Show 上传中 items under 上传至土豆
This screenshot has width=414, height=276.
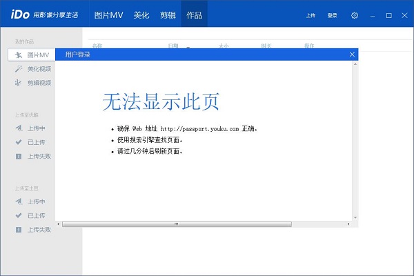[37, 201]
